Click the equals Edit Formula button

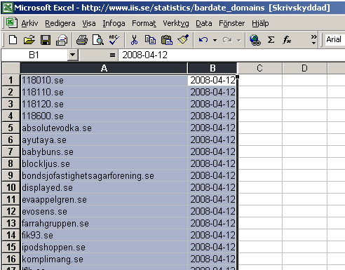pos(112,55)
